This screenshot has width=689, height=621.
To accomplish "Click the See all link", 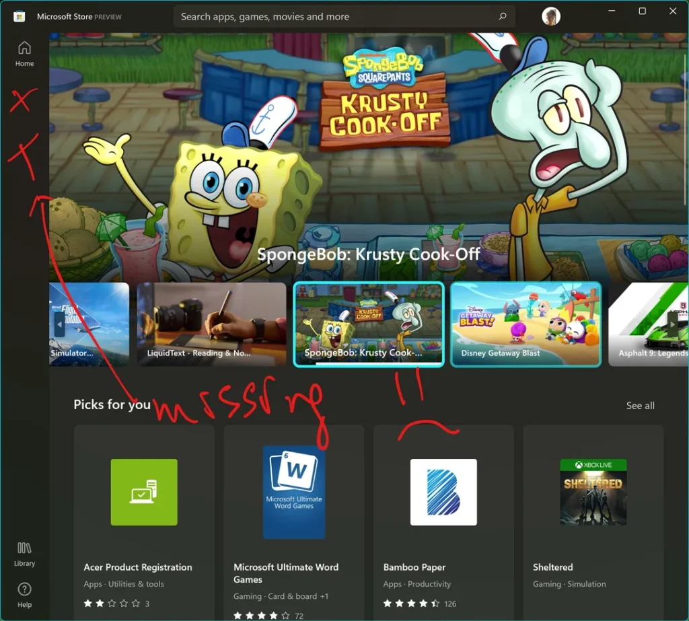I will pyautogui.click(x=640, y=406).
